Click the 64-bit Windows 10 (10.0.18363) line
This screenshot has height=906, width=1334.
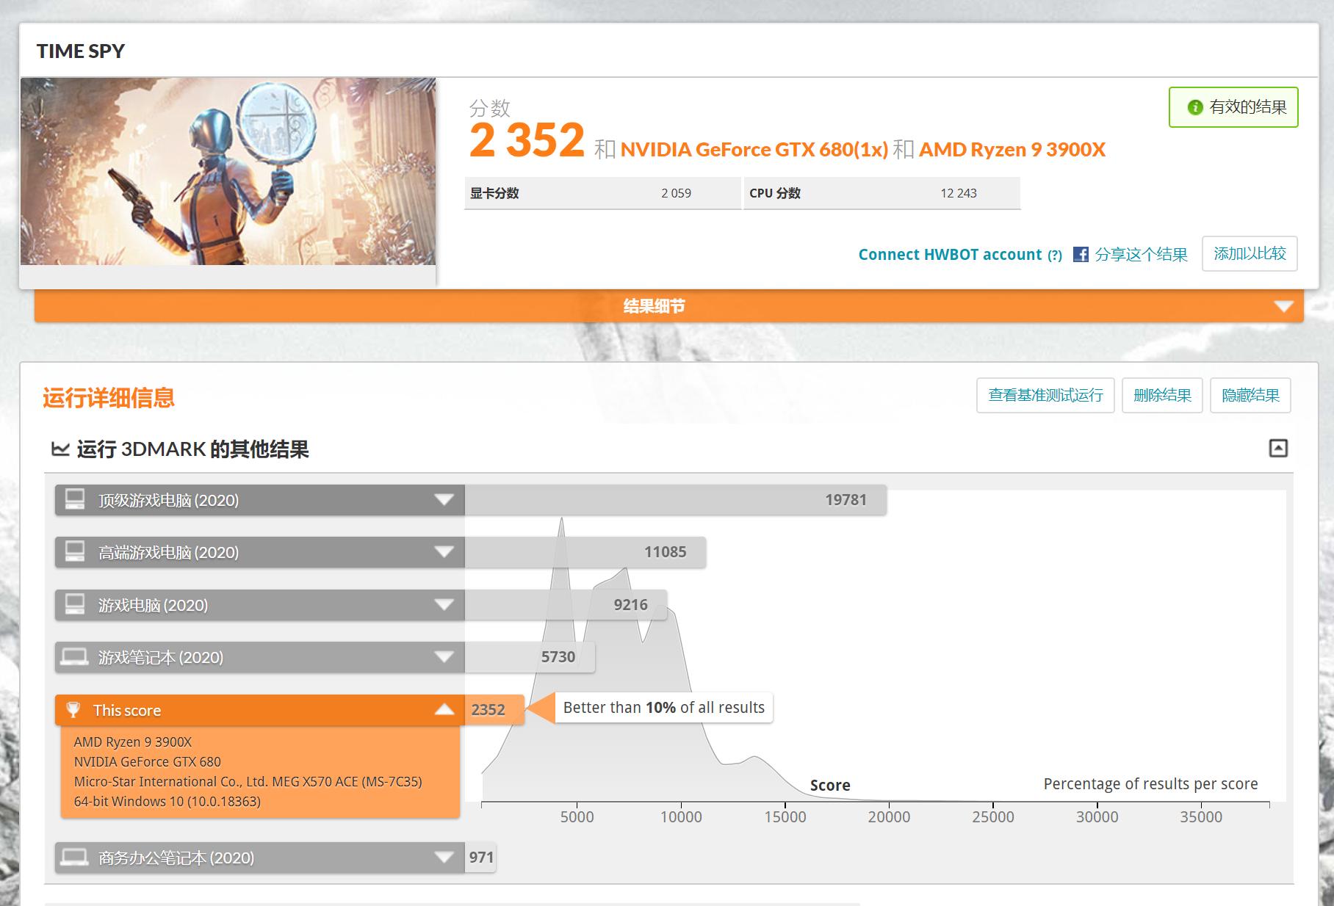(x=167, y=802)
